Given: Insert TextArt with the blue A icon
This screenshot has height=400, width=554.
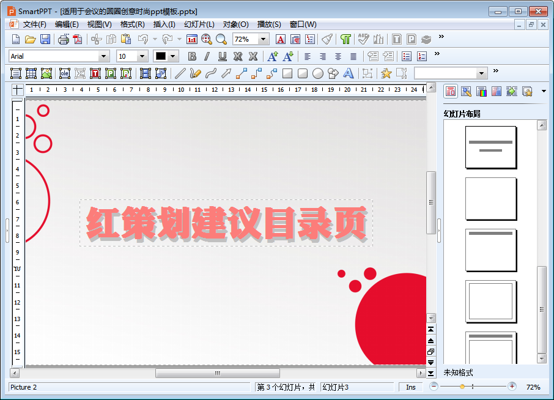Looking at the screenshot, I should [x=349, y=73].
